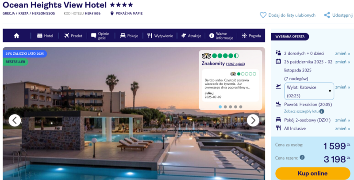The image size is (354, 180).
Task: Click zmień next to All Inclusive
Action: (x=342, y=128)
